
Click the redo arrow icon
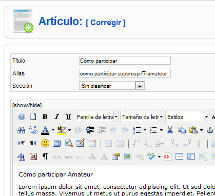125,130
